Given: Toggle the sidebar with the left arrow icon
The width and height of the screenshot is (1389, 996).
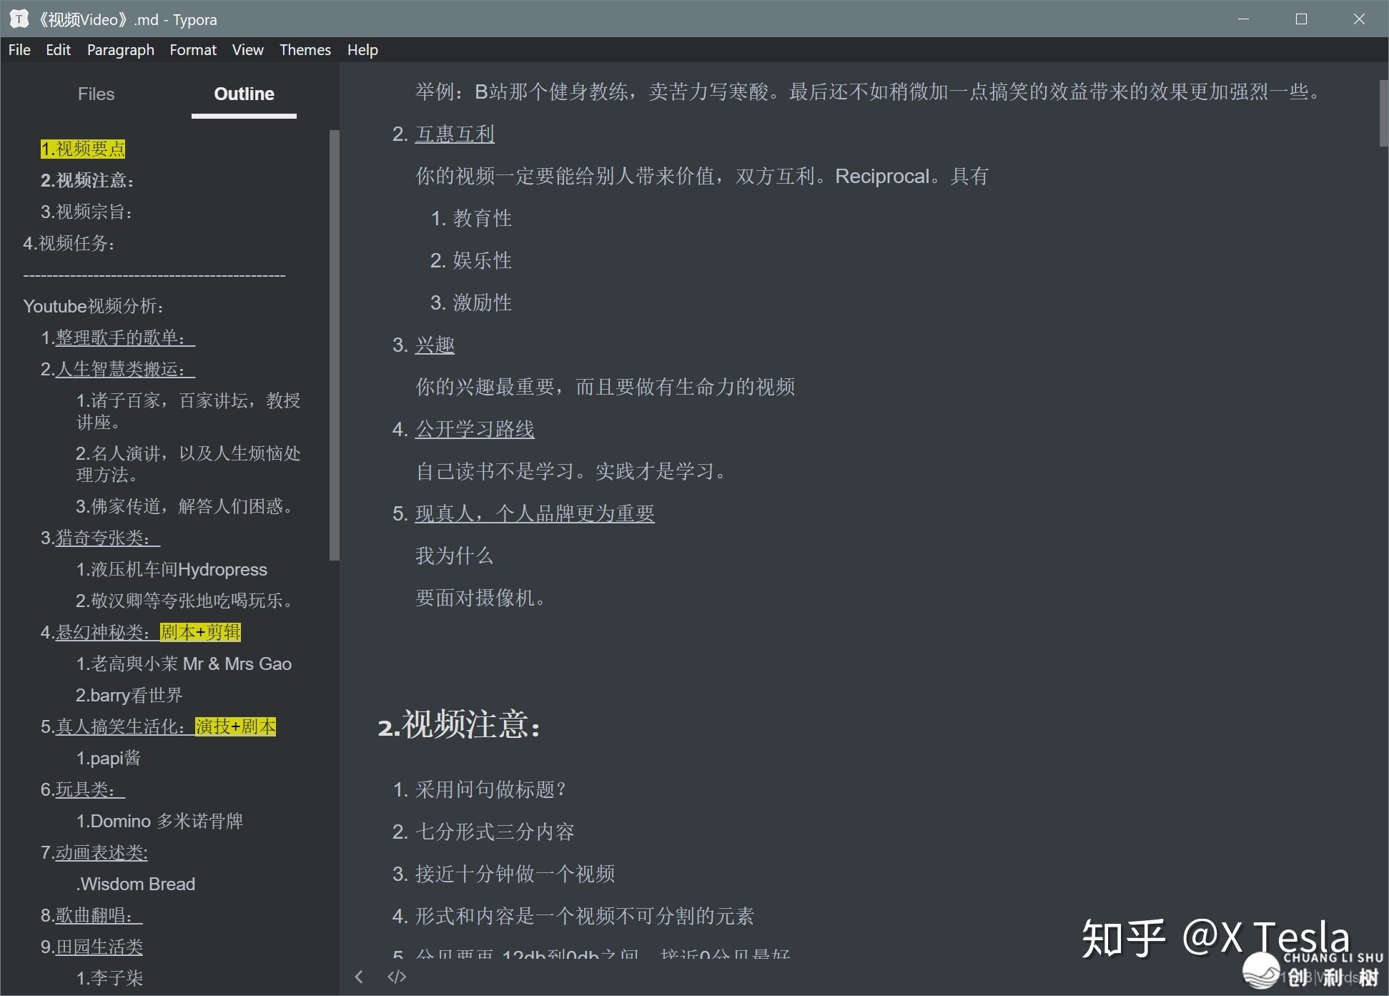Looking at the screenshot, I should pyautogui.click(x=359, y=977).
